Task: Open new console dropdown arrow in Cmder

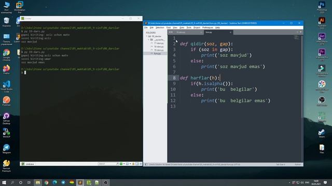Action: [124, 164]
